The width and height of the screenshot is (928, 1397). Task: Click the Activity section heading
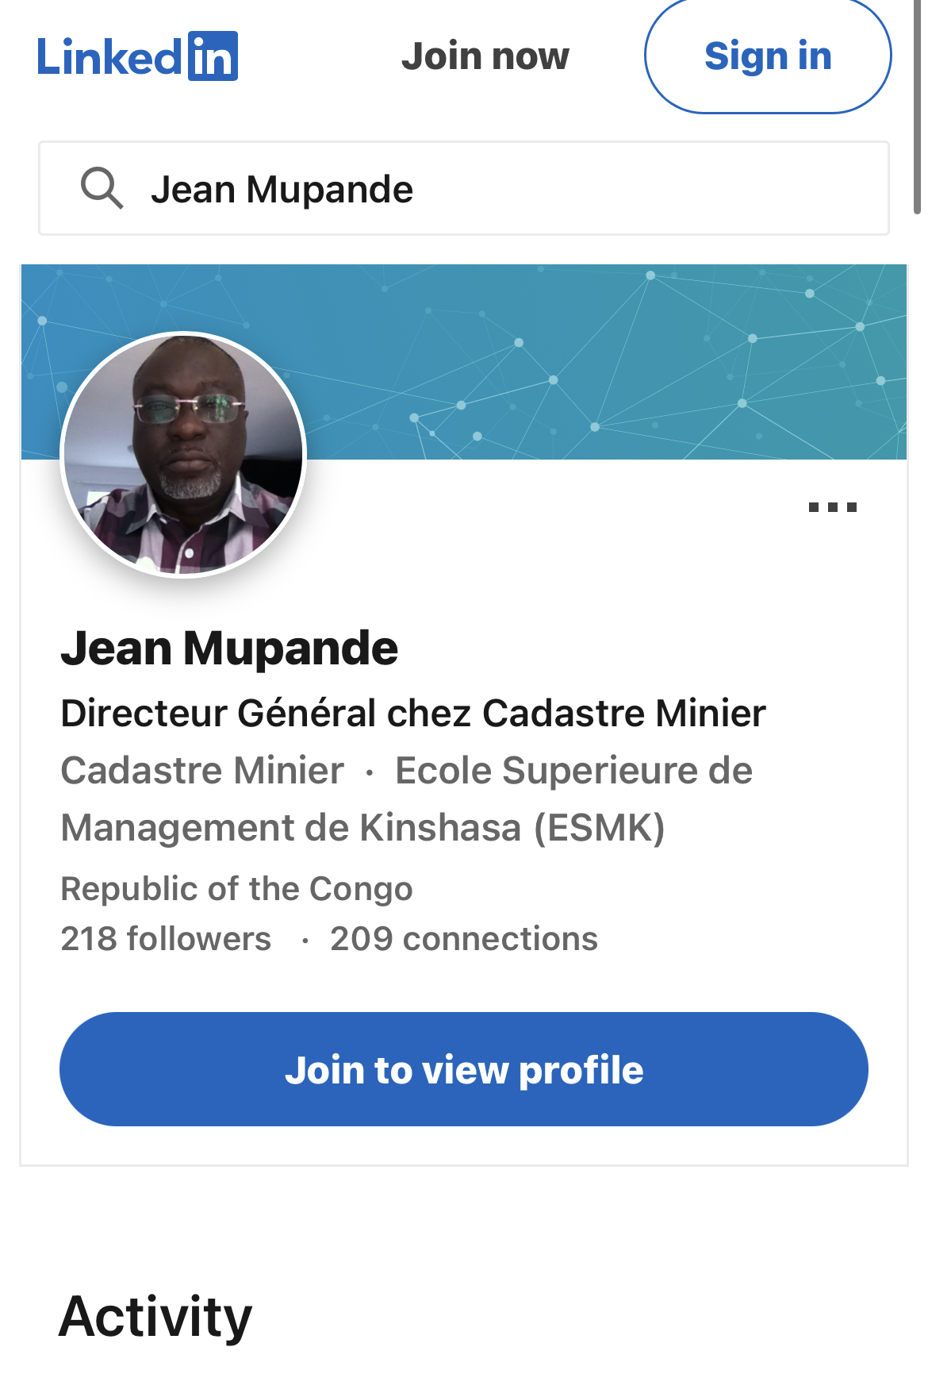pyautogui.click(x=155, y=1317)
